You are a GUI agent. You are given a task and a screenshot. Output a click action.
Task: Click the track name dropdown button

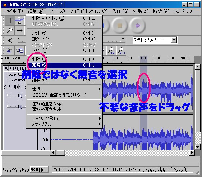(17, 68)
